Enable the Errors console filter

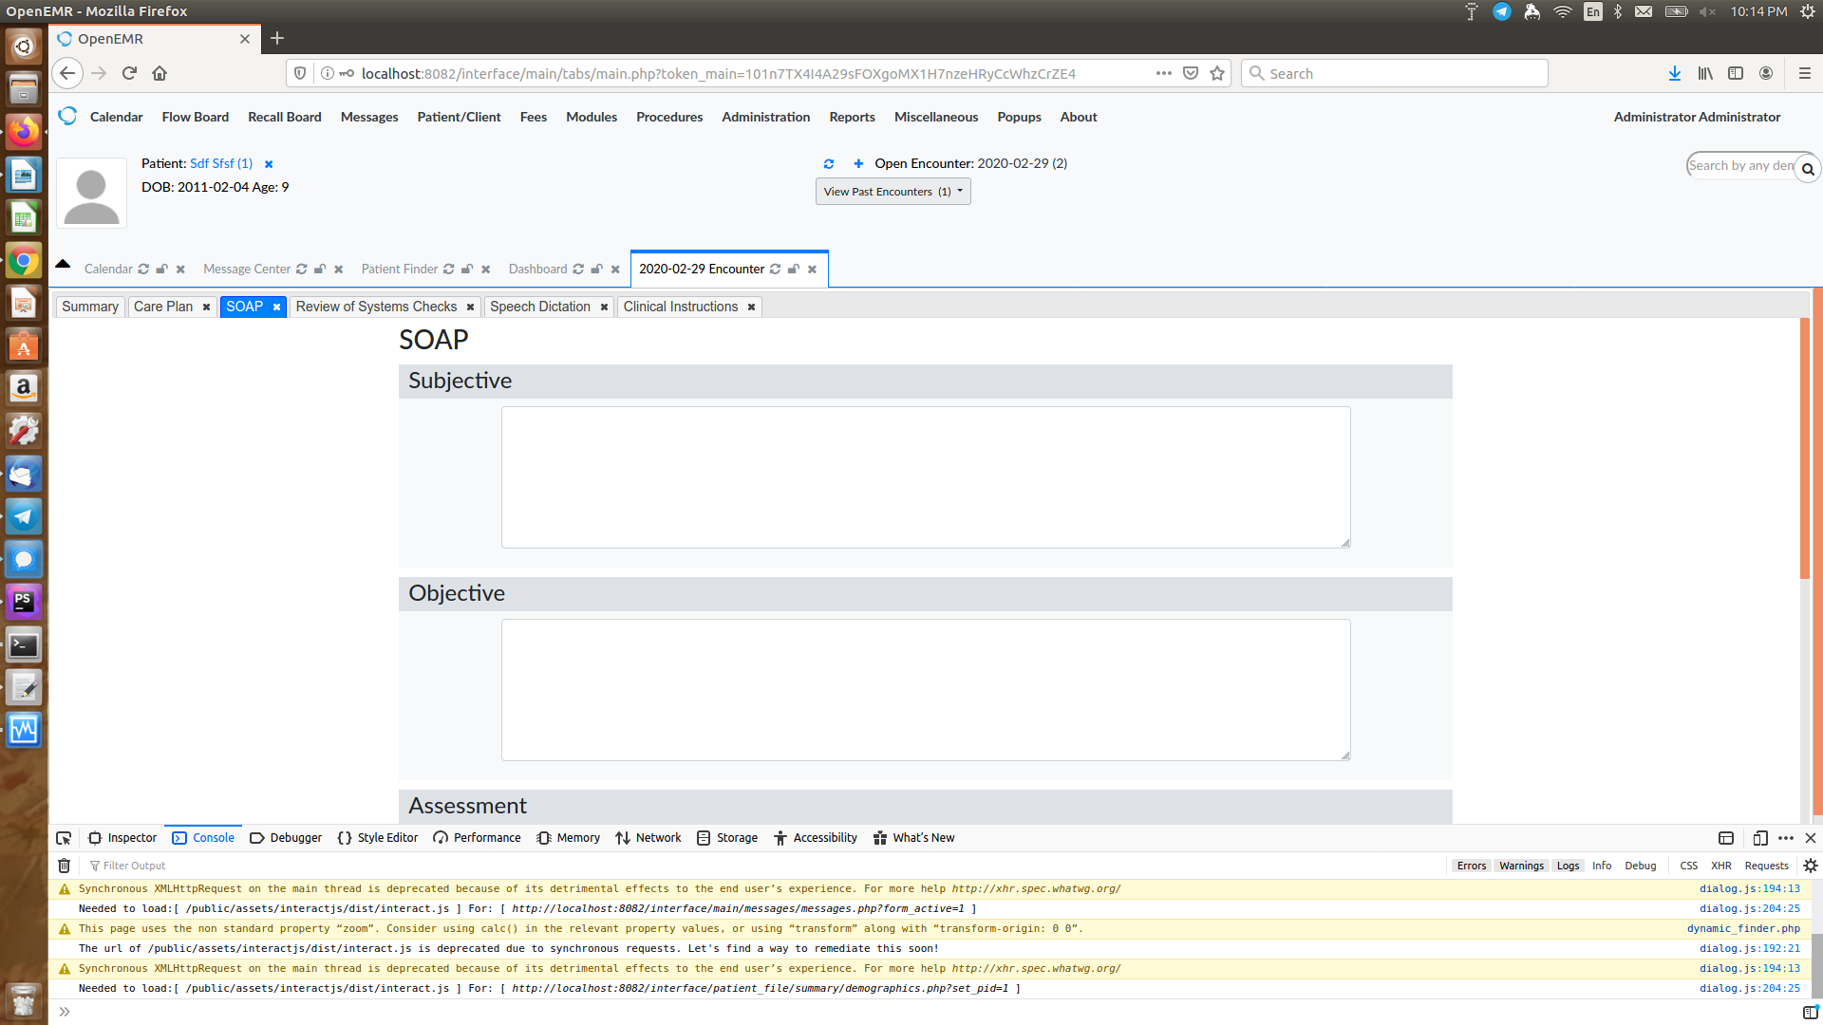click(x=1471, y=865)
